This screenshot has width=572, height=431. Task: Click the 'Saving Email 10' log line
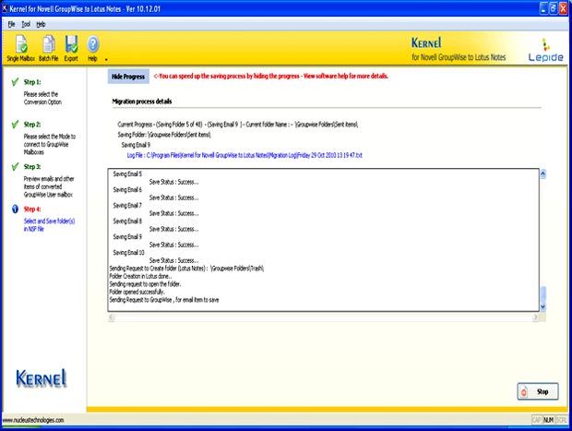(x=129, y=252)
